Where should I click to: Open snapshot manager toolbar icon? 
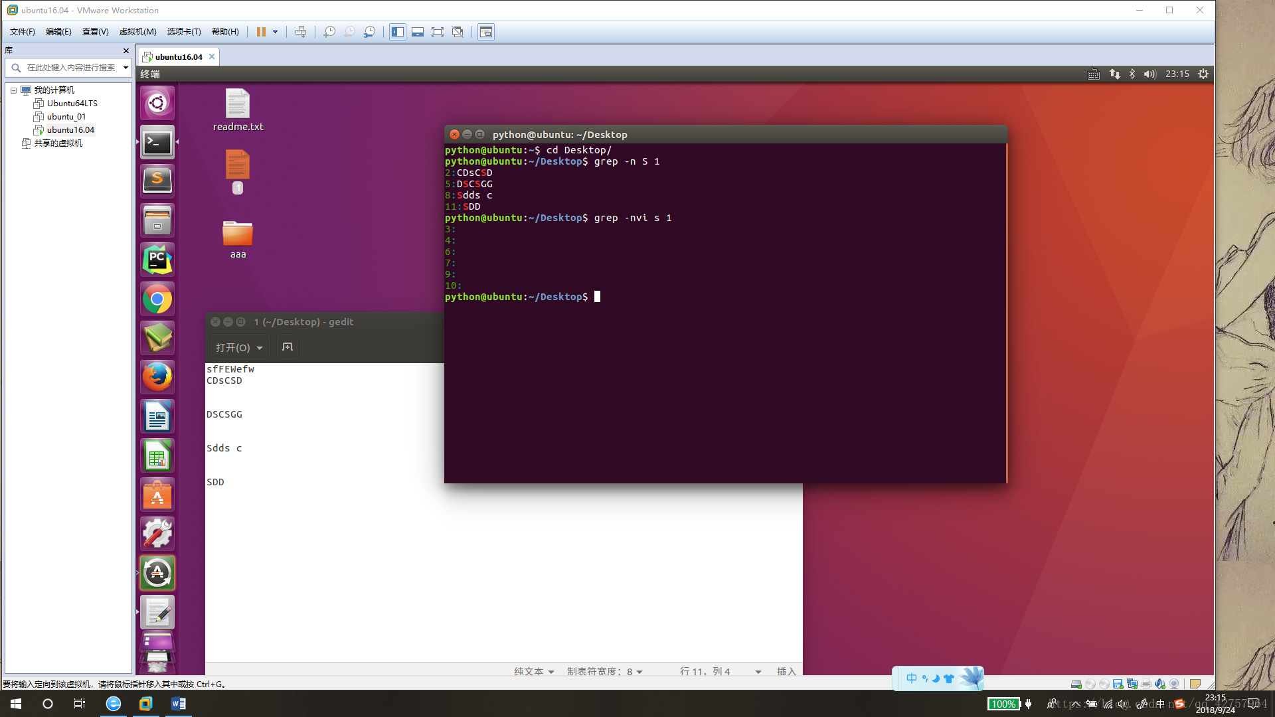point(370,32)
